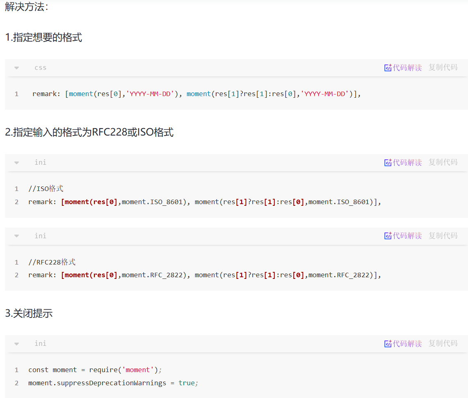
Task: Click line number 1 beside //ISO格式
Action: pyautogui.click(x=17, y=189)
